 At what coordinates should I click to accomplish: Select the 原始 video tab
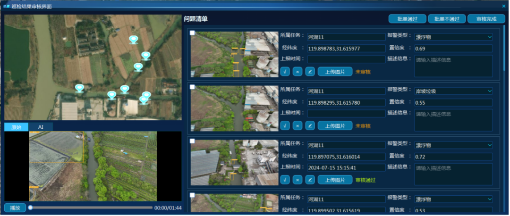pyautogui.click(x=17, y=127)
